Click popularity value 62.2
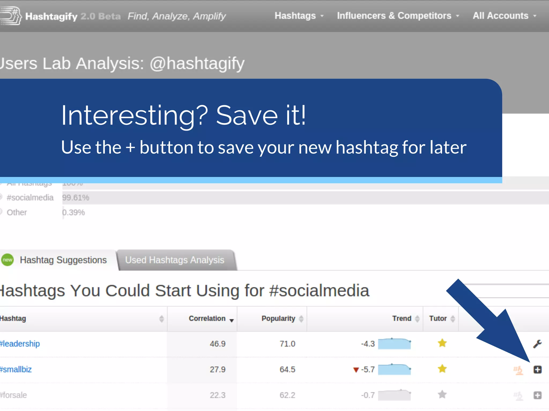The width and height of the screenshot is (549, 411). tap(287, 395)
